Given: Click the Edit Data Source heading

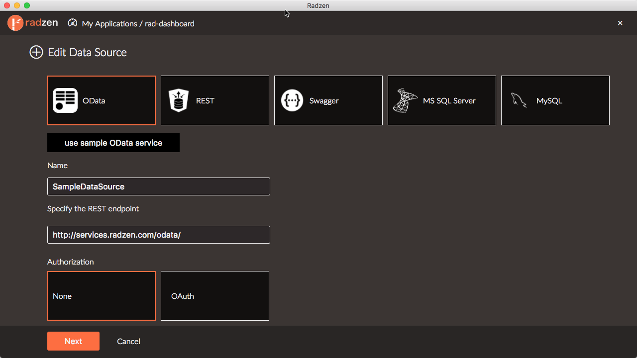Looking at the screenshot, I should [87, 52].
